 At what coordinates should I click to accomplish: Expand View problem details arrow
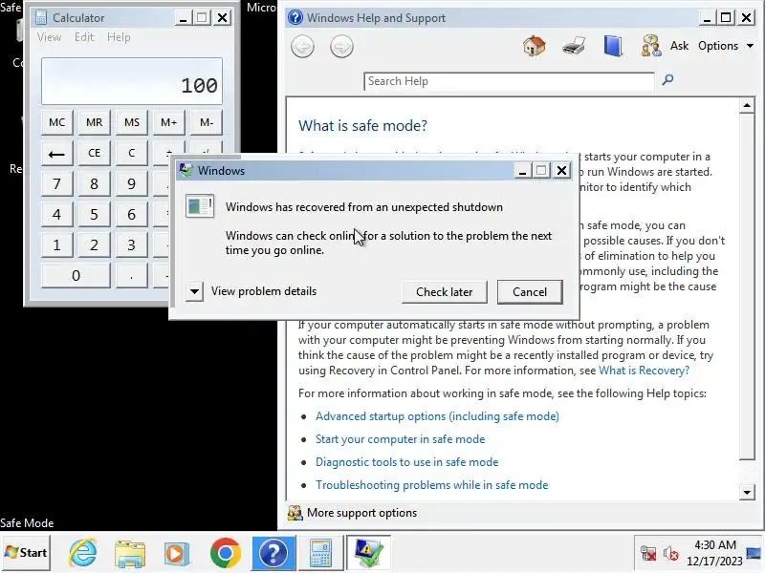194,292
